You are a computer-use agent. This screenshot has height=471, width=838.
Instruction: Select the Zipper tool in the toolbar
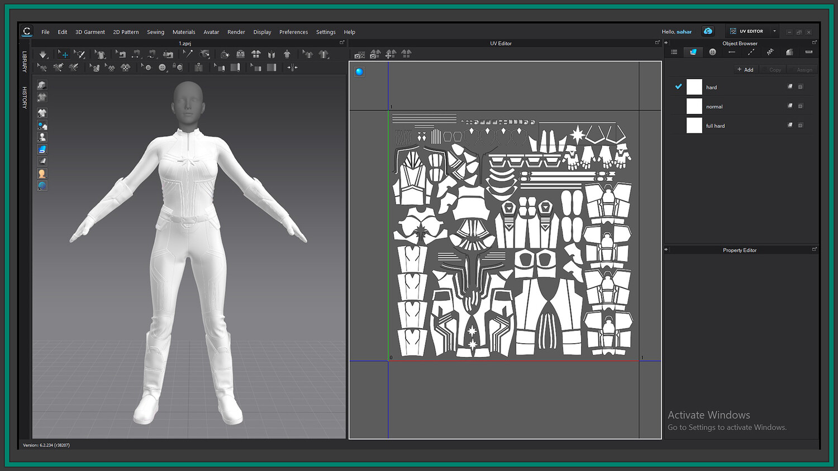pos(198,68)
